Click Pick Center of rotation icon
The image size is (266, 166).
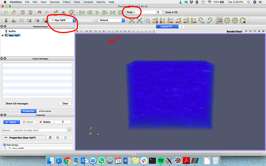coord(243,20)
